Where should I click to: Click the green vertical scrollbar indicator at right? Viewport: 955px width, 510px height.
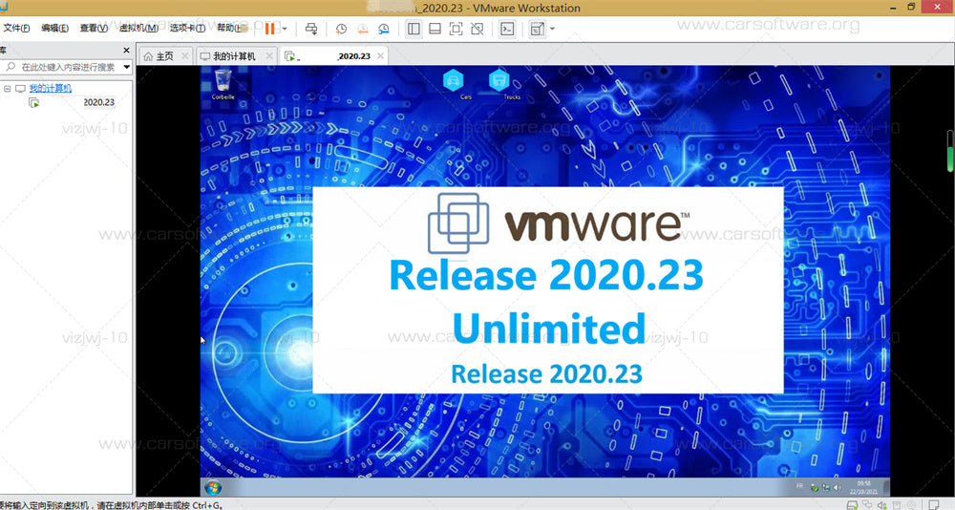pos(949,151)
